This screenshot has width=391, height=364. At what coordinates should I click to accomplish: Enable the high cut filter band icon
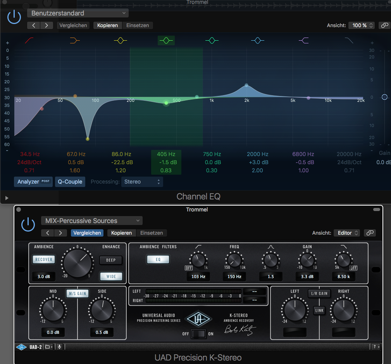click(x=349, y=40)
